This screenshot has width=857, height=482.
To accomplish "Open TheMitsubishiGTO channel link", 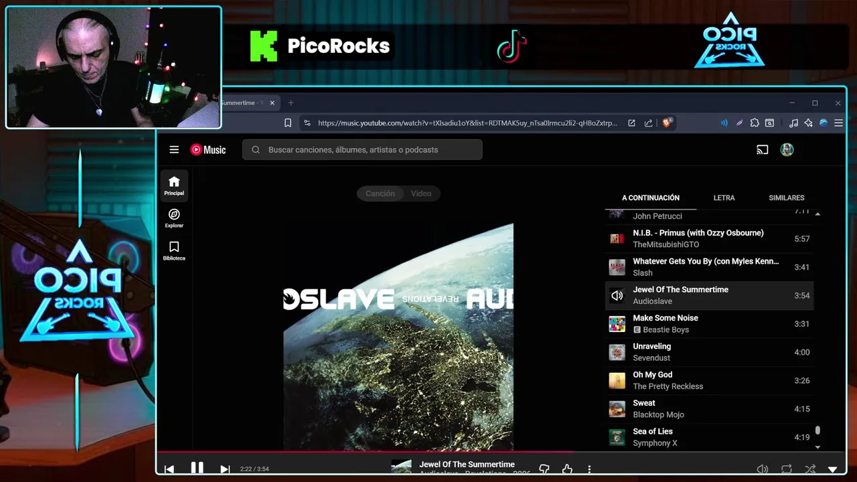I will pos(666,245).
